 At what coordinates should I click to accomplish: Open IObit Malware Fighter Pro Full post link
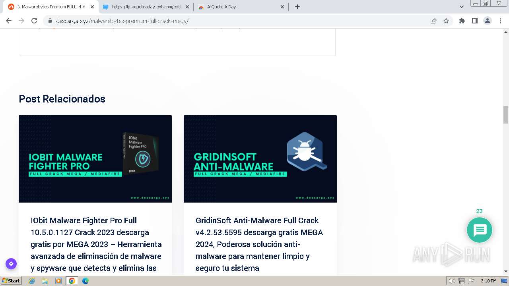[x=96, y=244]
